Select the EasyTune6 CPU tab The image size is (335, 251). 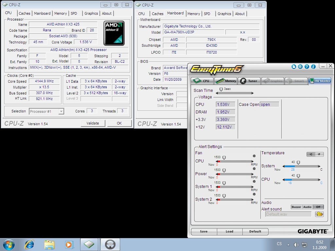click(x=202, y=81)
